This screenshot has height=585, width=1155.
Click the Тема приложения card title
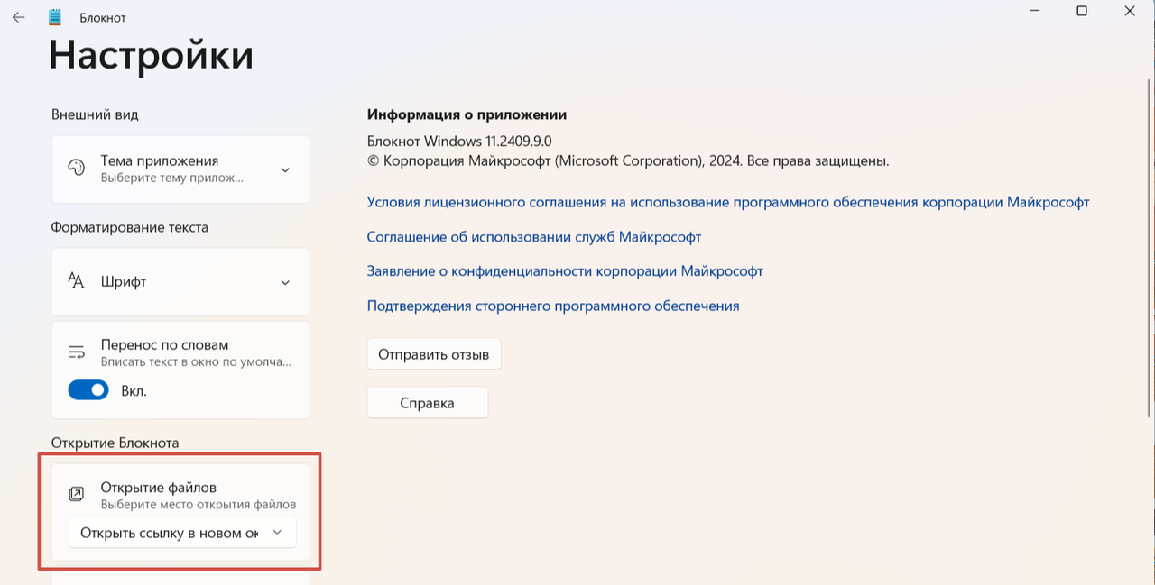point(160,160)
